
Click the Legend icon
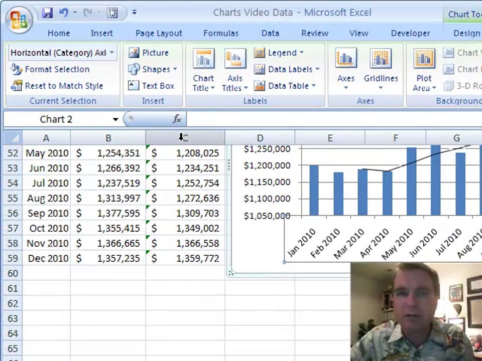259,53
